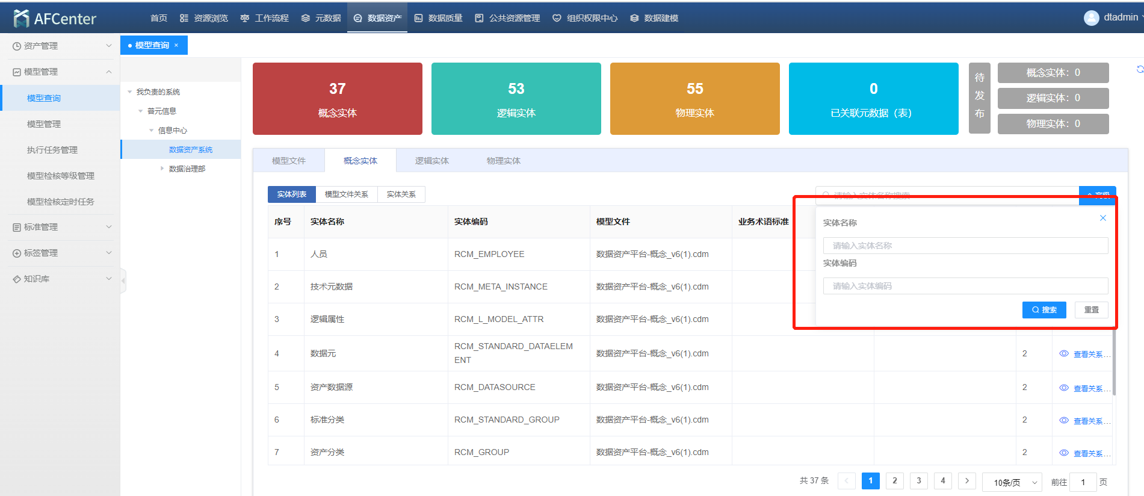Expand the 数据治理部 tree node

[162, 169]
